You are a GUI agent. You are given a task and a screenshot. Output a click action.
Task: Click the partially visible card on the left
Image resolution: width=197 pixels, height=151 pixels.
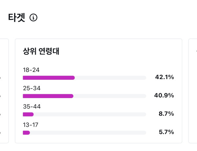tap(4, 91)
